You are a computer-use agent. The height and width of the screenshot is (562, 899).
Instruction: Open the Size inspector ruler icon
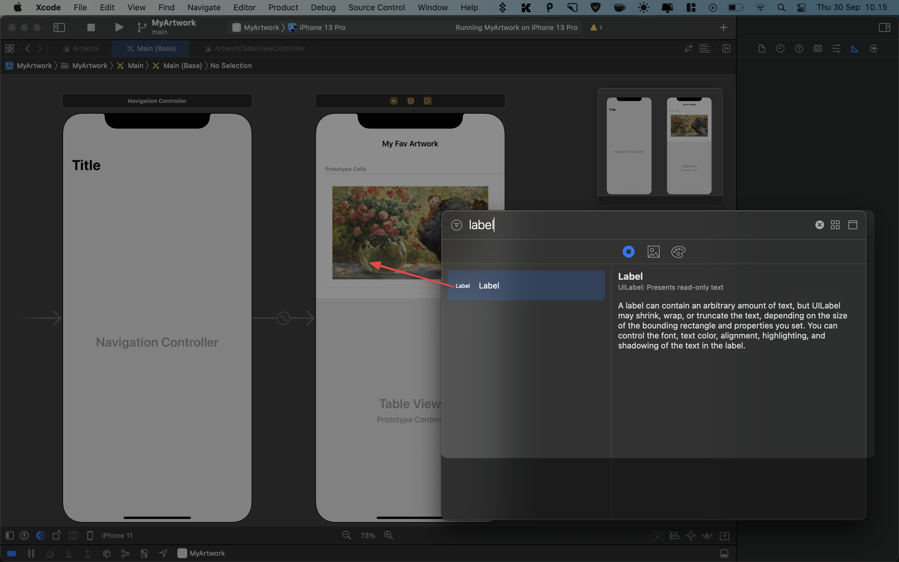tap(855, 48)
